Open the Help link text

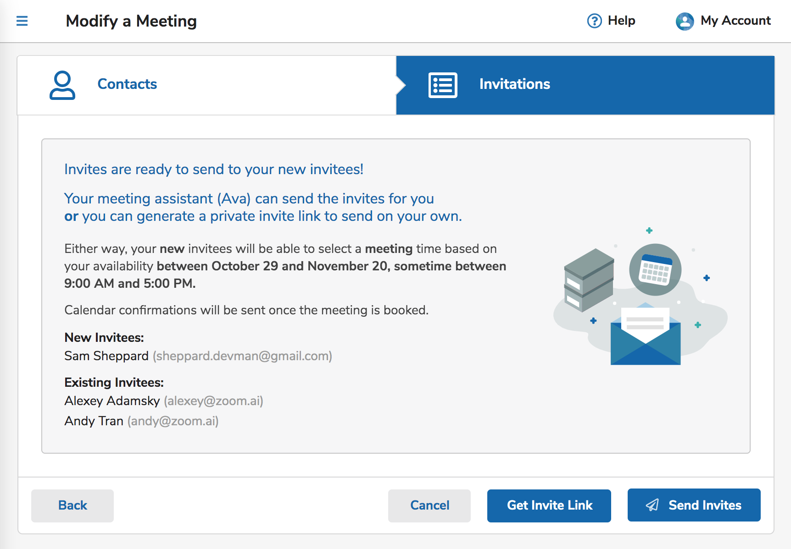coord(621,21)
